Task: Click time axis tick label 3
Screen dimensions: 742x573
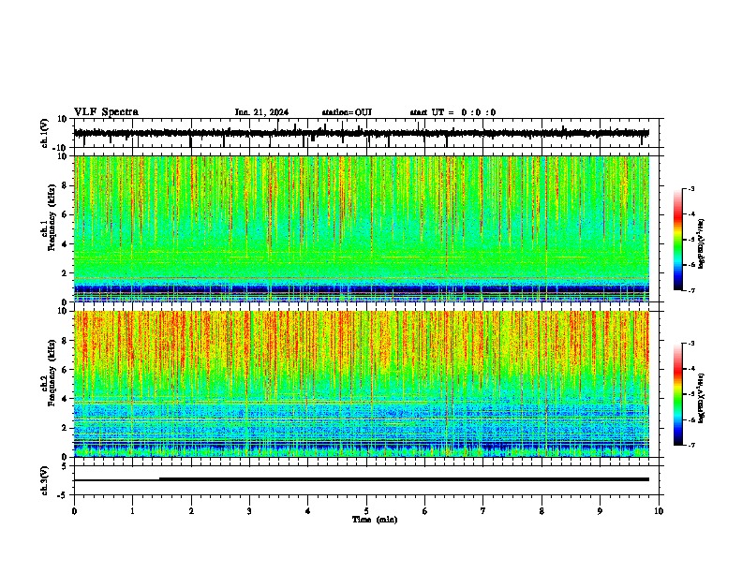Action: (249, 511)
